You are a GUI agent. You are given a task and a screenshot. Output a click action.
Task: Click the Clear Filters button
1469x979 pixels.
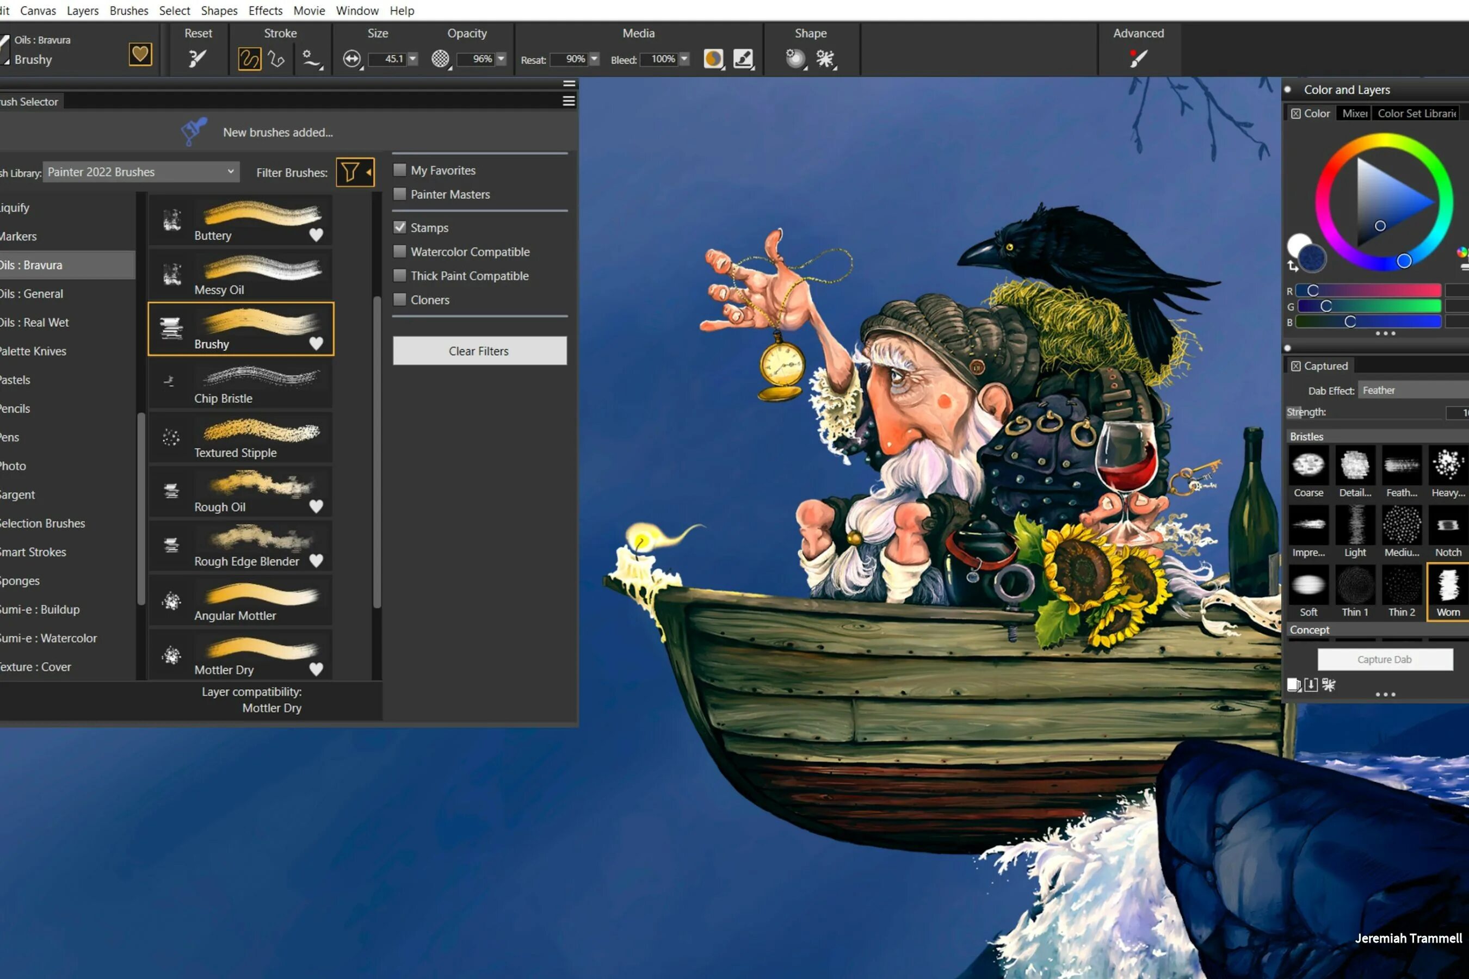click(x=479, y=350)
